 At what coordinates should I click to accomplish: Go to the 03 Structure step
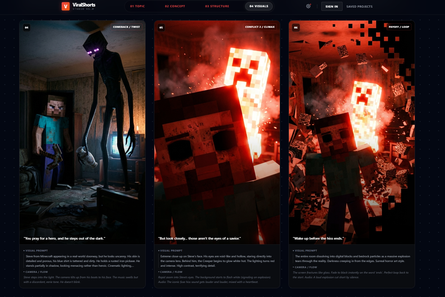217,6
